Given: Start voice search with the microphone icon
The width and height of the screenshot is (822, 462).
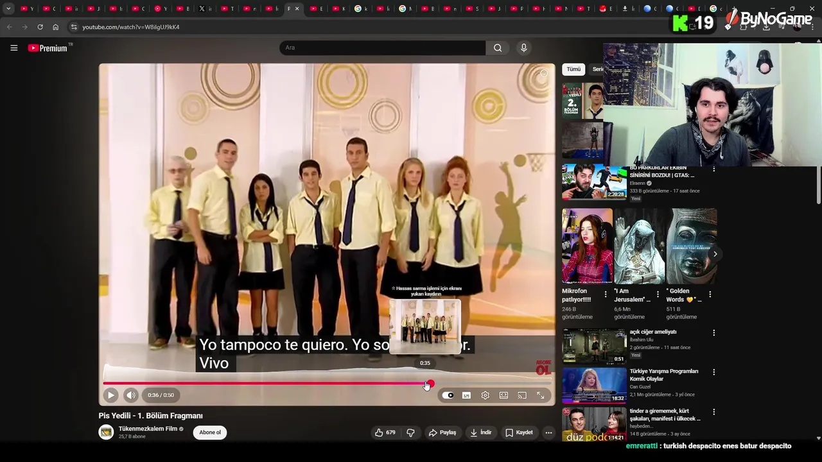Looking at the screenshot, I should [524, 47].
